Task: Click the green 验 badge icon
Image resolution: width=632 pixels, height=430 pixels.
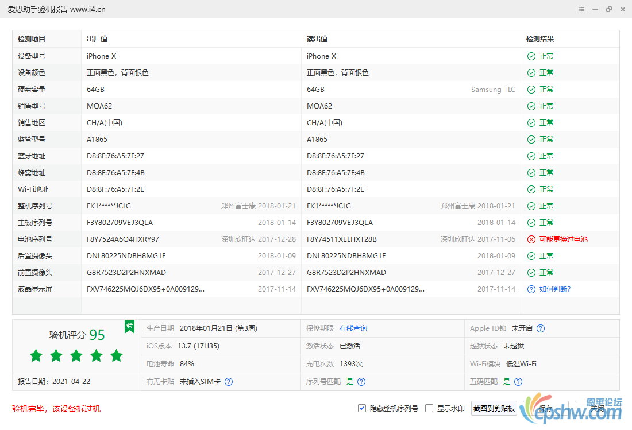Action: coord(129,326)
